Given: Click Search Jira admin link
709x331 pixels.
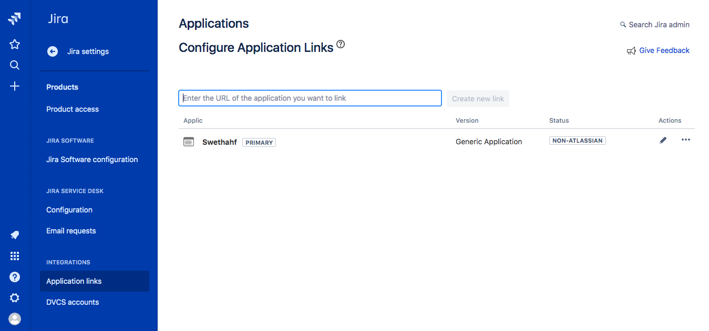Looking at the screenshot, I should click(659, 25).
